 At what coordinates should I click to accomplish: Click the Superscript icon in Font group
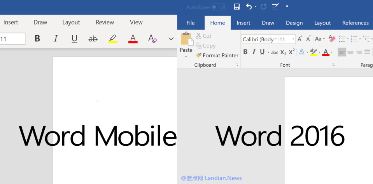[292, 52]
